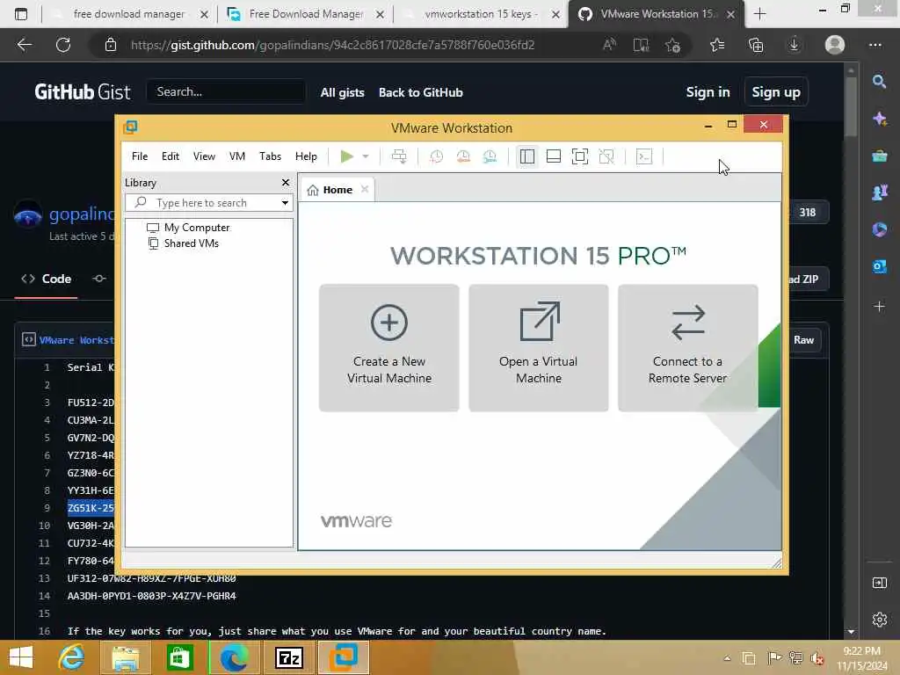This screenshot has height=675, width=900.
Task: Open the File menu in VMware
Action: pos(140,156)
